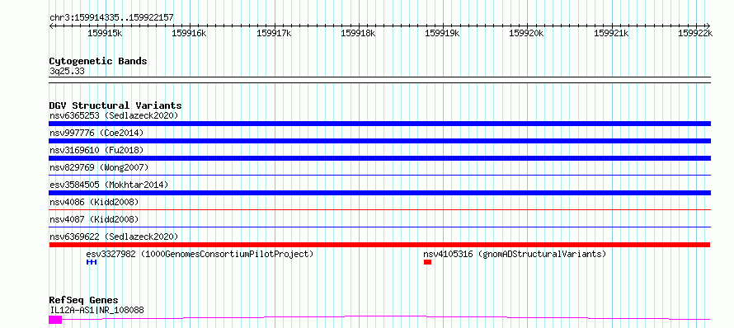Click the nsv4087 (Kidd2008) label

(94, 219)
